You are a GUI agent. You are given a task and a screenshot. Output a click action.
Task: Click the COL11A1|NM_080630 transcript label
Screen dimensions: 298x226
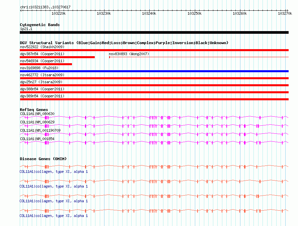pos(37,114)
